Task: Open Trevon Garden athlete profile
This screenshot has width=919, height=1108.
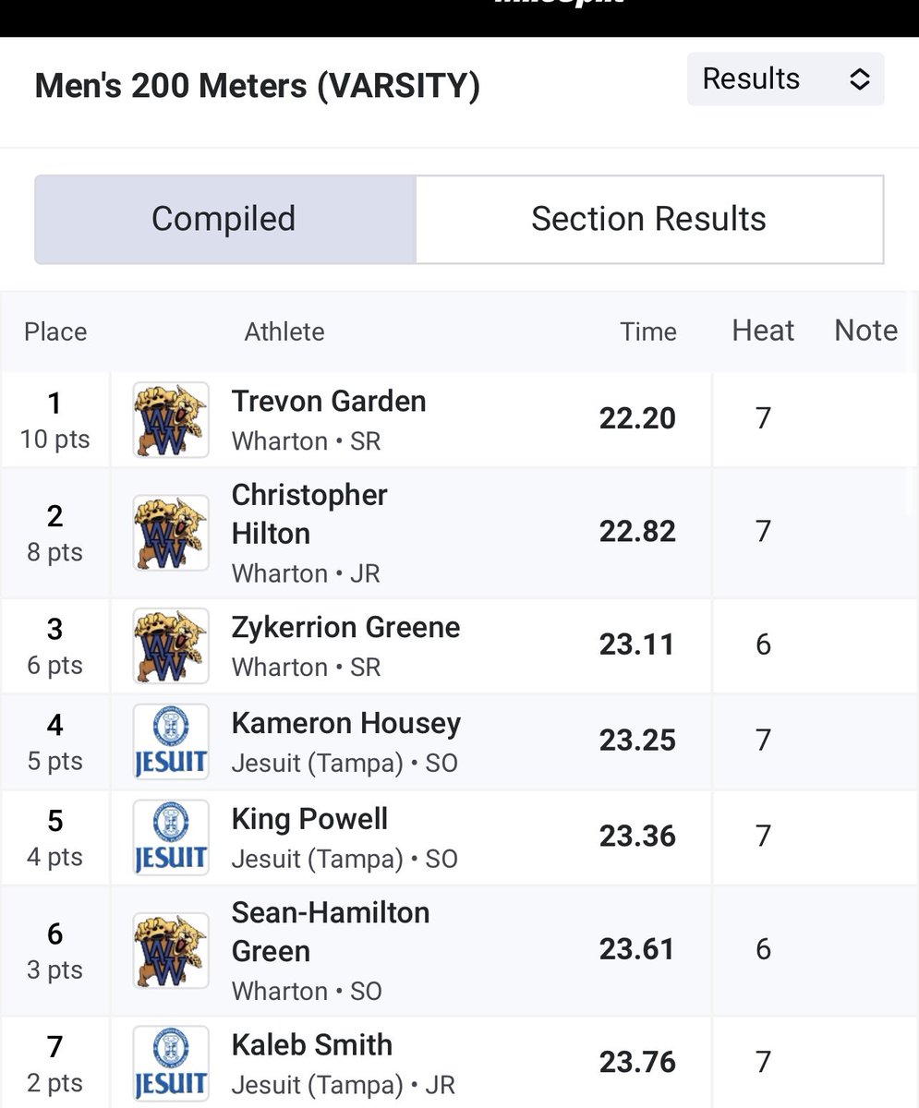Action: click(329, 402)
